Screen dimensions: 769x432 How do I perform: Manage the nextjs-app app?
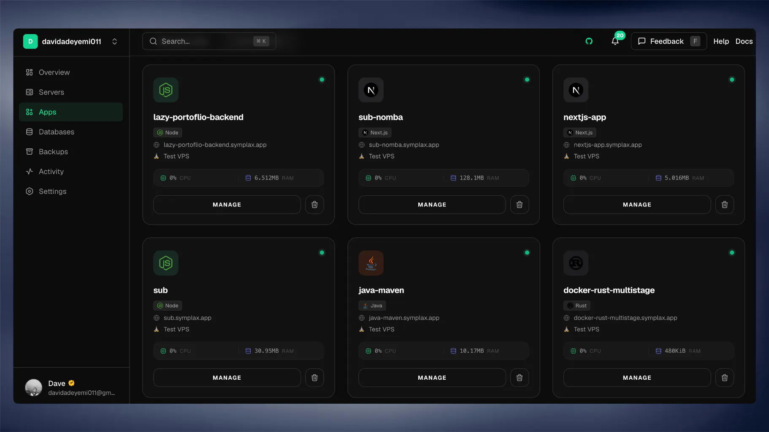(637, 204)
